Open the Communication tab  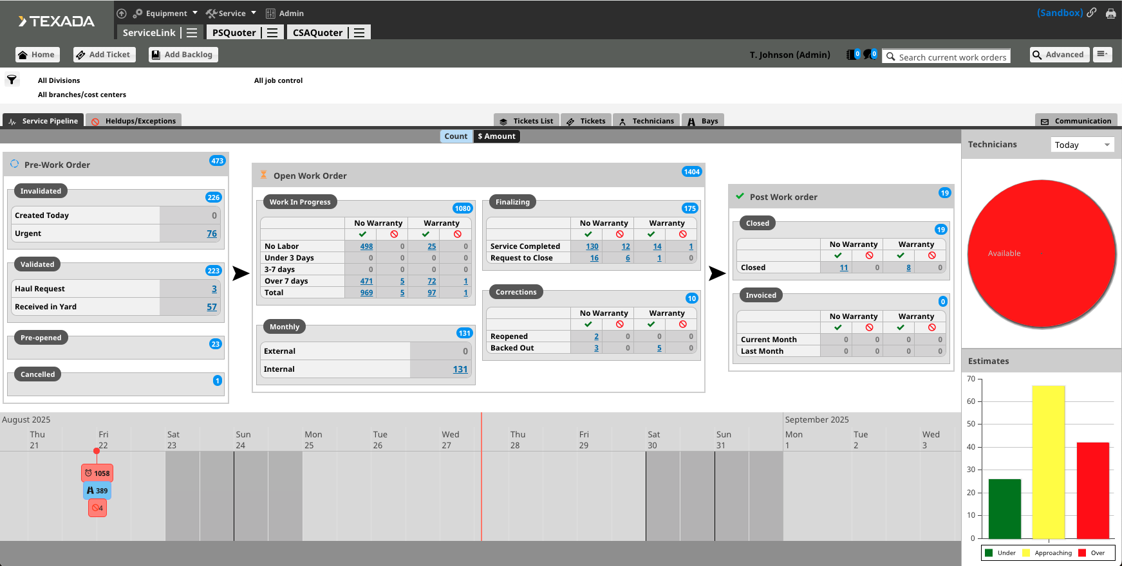(1076, 121)
